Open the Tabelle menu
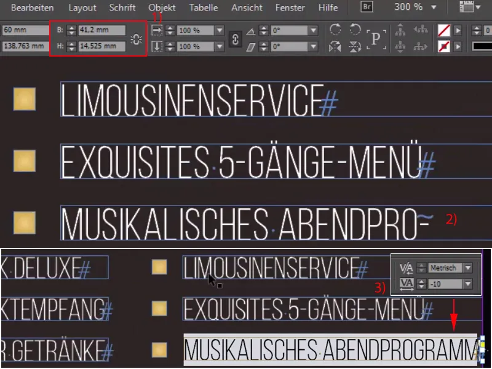Viewport: 492px width, 369px height. (x=204, y=7)
